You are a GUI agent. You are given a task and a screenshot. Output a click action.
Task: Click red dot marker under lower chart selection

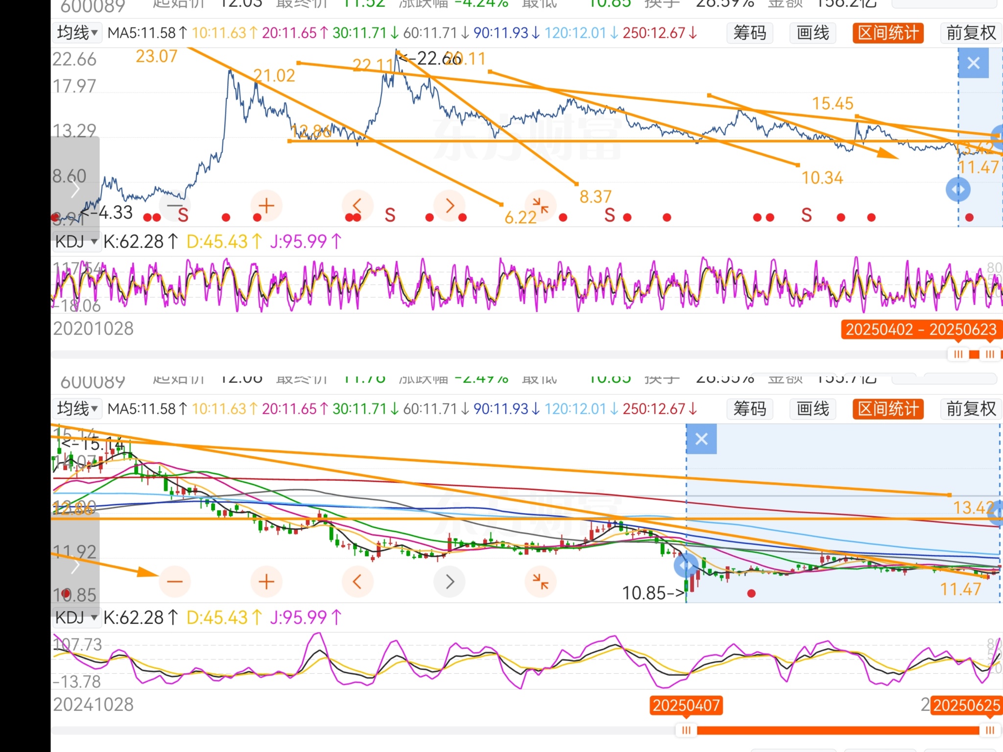pyautogui.click(x=751, y=593)
